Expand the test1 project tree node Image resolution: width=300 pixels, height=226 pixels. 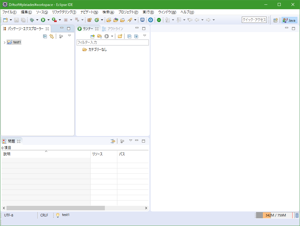pyautogui.click(x=4, y=42)
